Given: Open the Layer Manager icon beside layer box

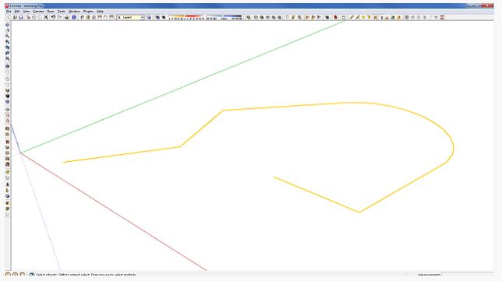Looking at the screenshot, I should click(x=149, y=17).
